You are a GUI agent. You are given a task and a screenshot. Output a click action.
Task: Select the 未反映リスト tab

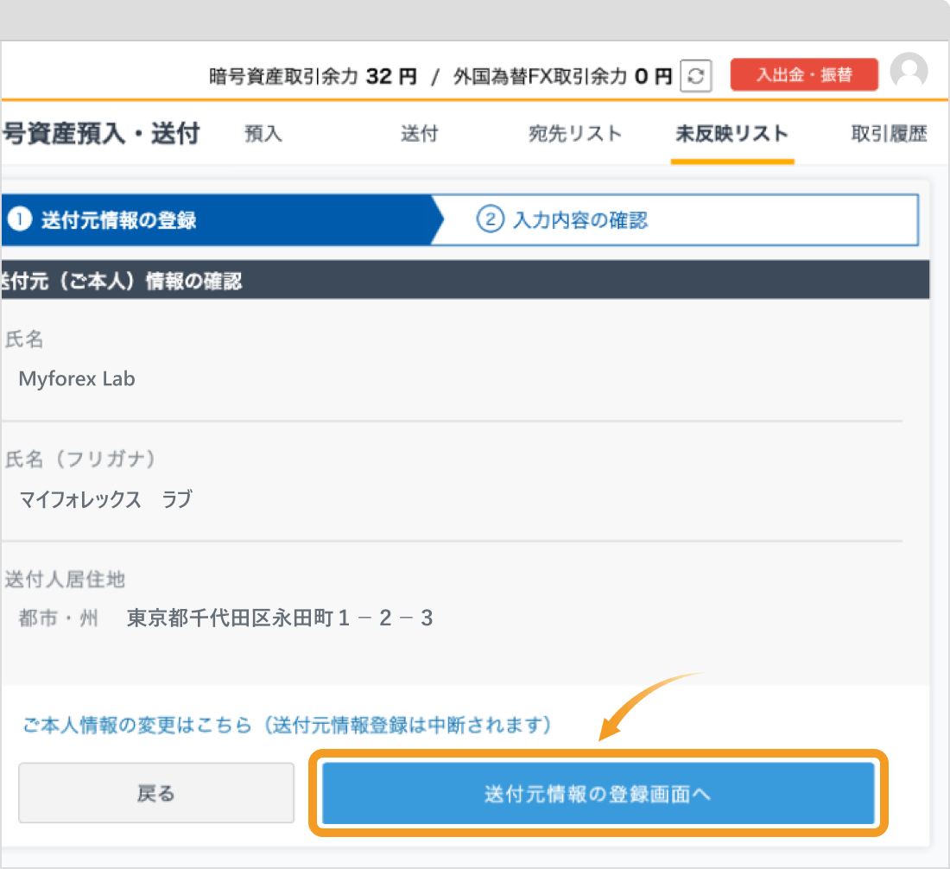click(732, 135)
